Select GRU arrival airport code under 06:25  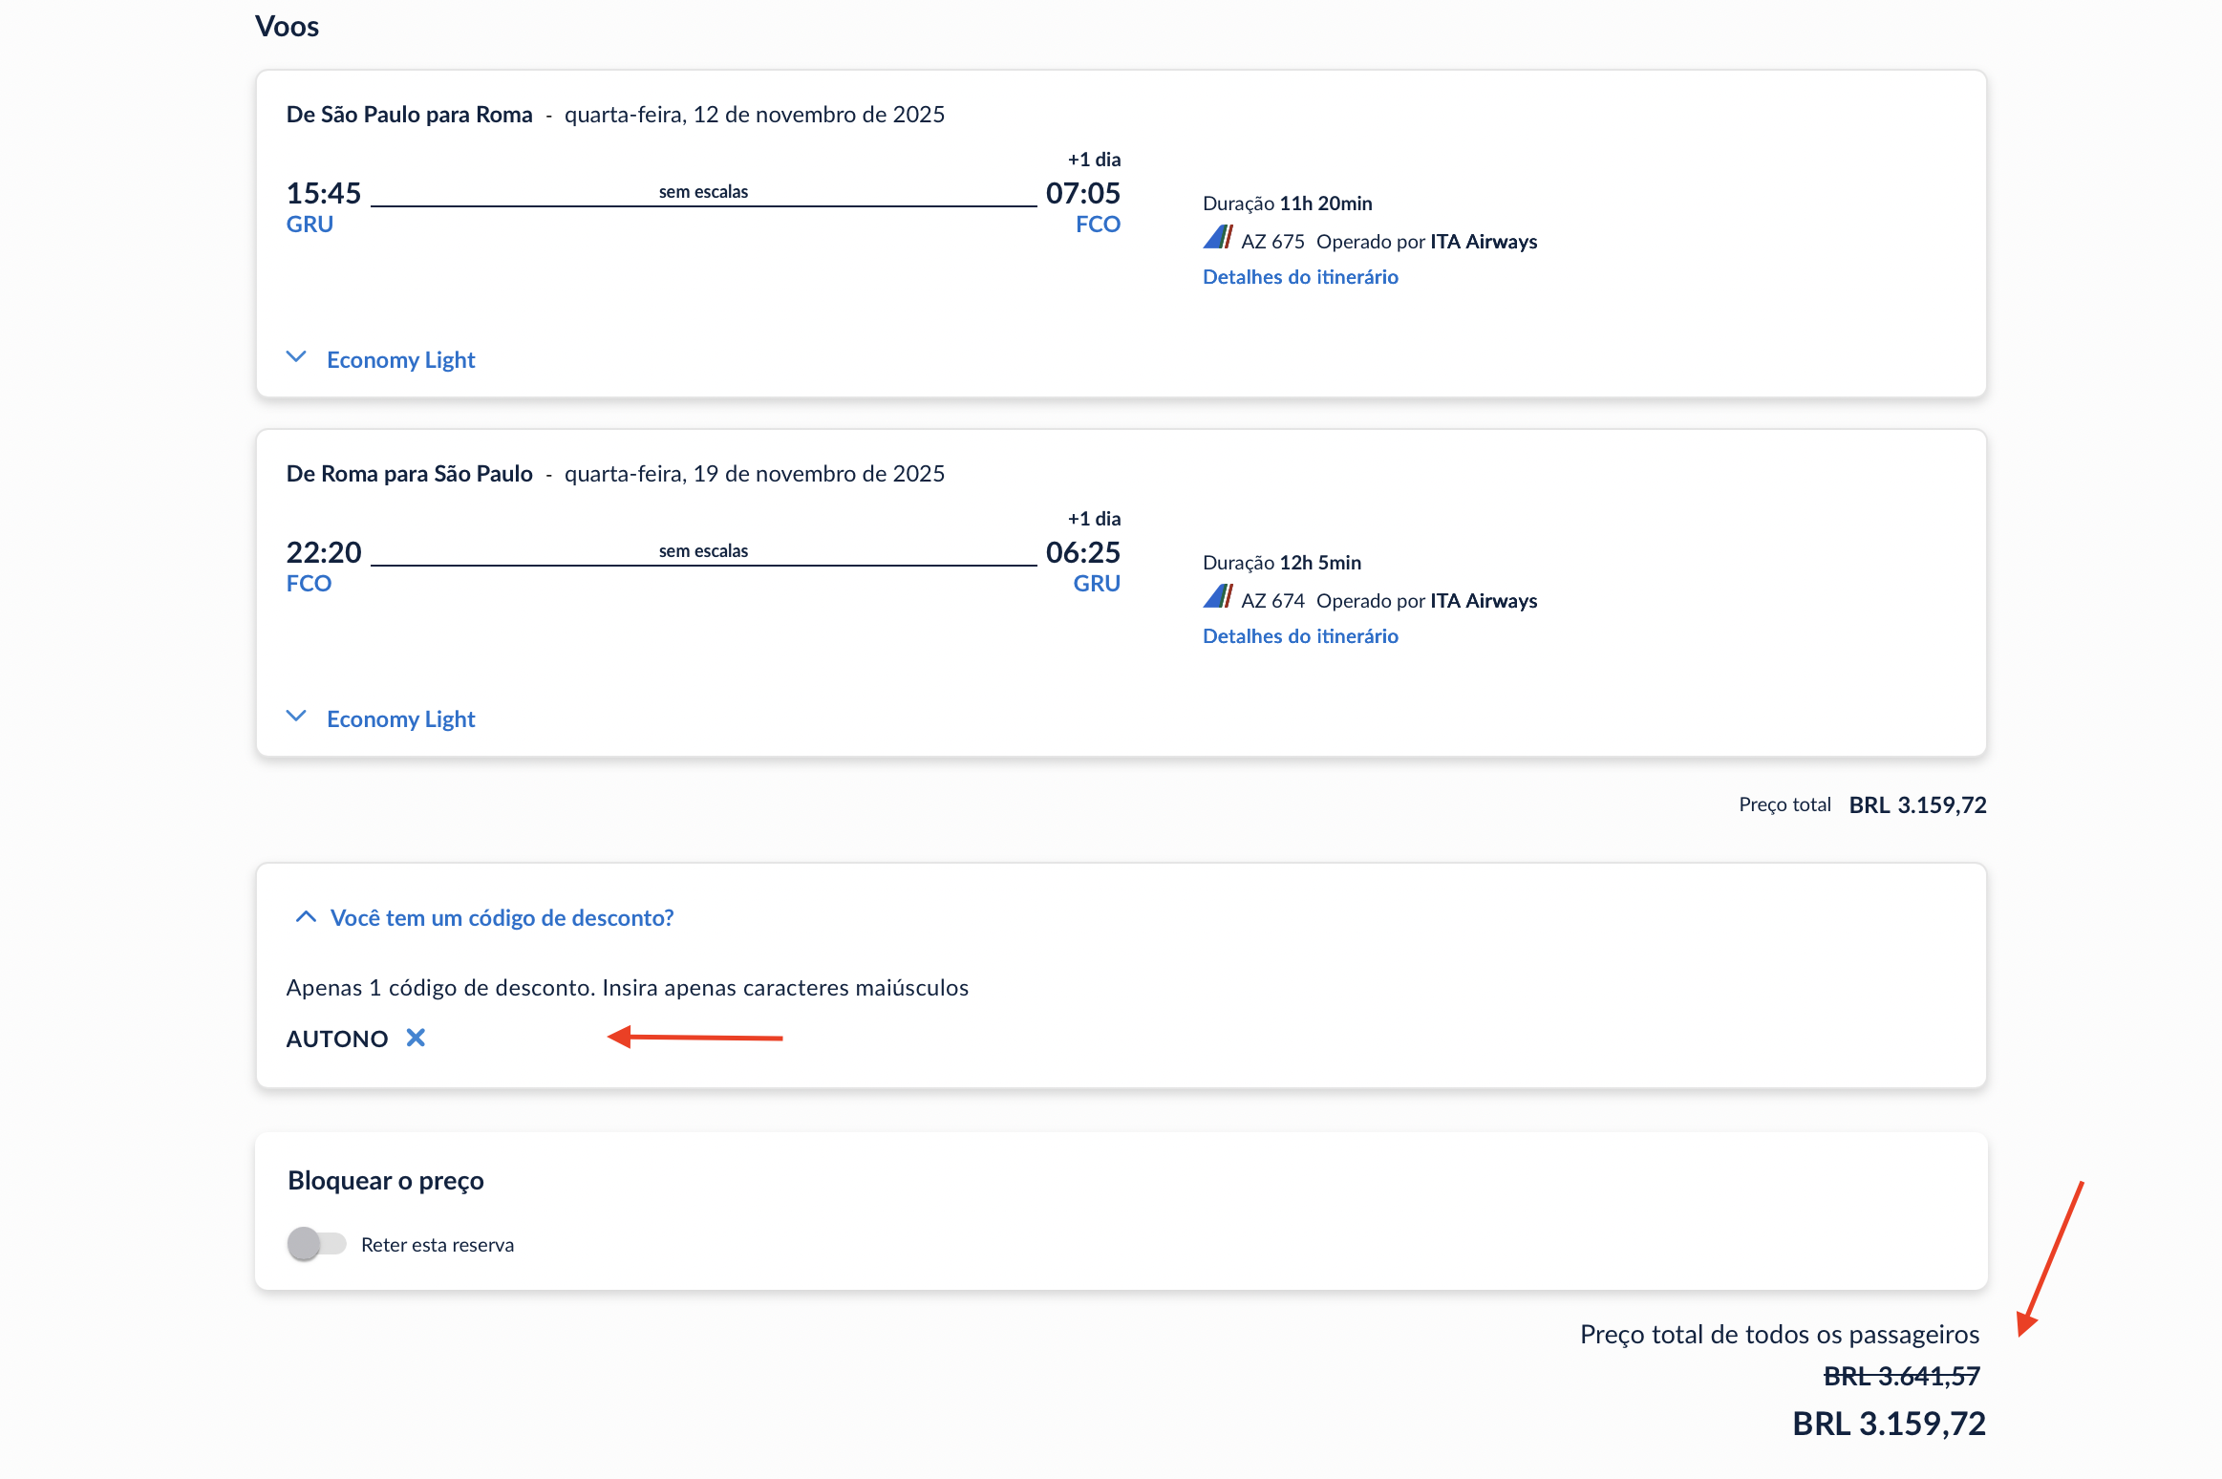coord(1097,584)
